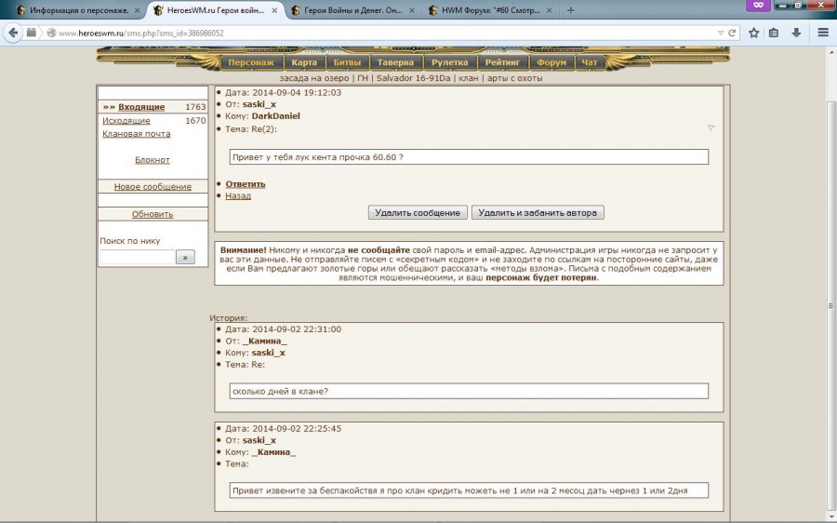Switch to the 'Информация о персонаже' tab
Image resolution: width=837 pixels, height=523 pixels.
click(74, 10)
